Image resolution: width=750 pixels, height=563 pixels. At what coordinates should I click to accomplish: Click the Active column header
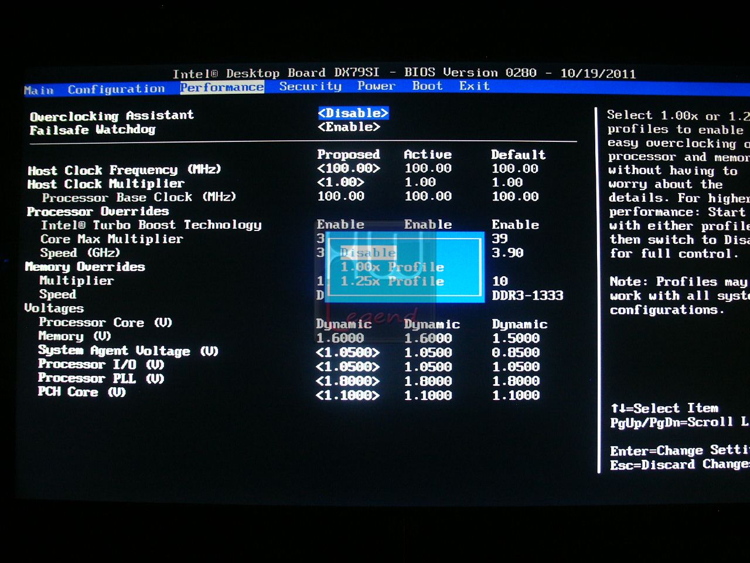pyautogui.click(x=428, y=154)
